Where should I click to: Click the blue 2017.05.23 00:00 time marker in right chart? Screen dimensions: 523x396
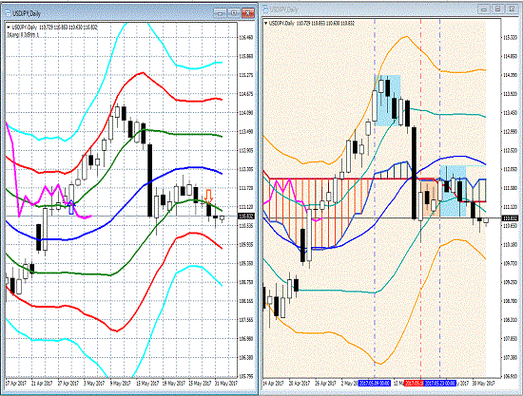(439, 384)
